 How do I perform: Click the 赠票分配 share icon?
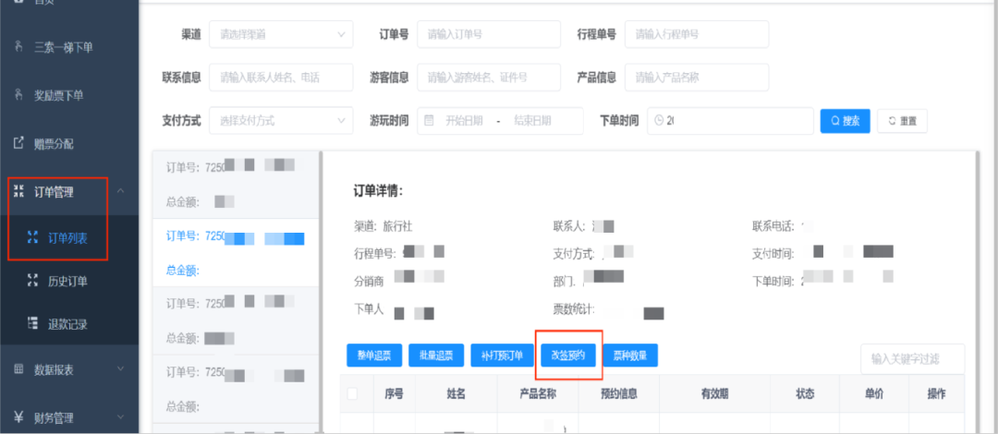18,144
